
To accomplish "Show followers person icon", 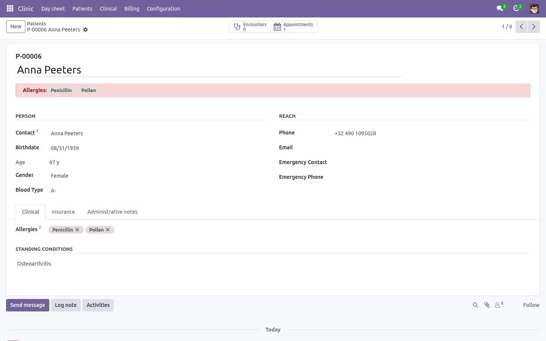I will 499,305.
